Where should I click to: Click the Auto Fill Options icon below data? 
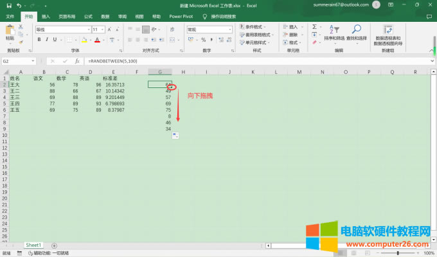pyautogui.click(x=175, y=134)
